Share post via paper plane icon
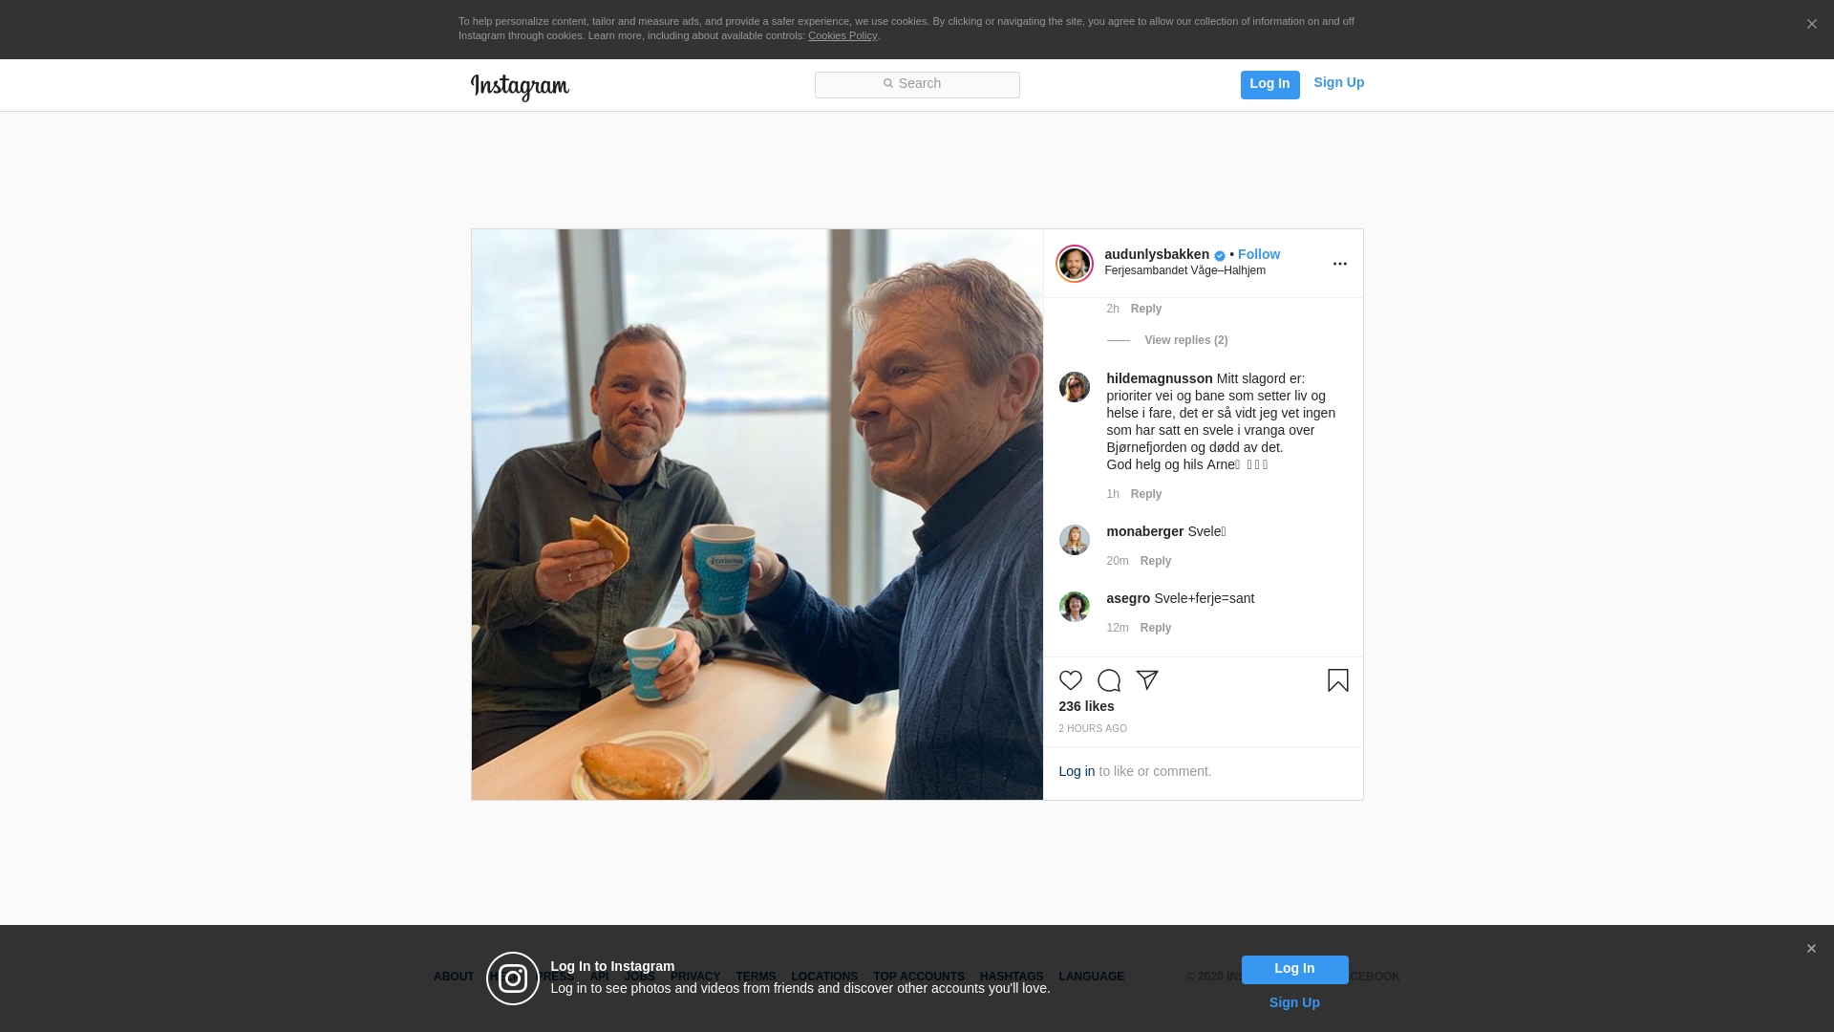 tap(1146, 680)
